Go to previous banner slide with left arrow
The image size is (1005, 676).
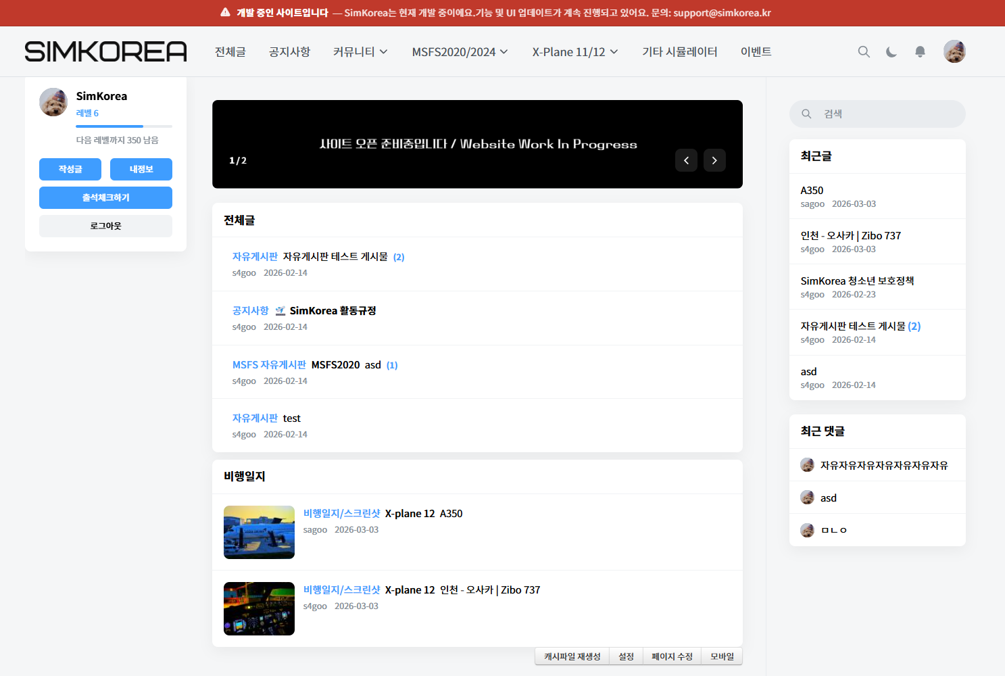pyautogui.click(x=686, y=160)
